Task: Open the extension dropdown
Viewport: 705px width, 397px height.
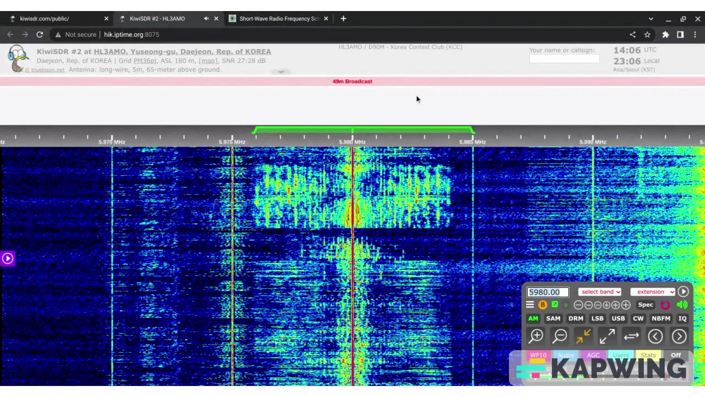Action: (x=653, y=292)
